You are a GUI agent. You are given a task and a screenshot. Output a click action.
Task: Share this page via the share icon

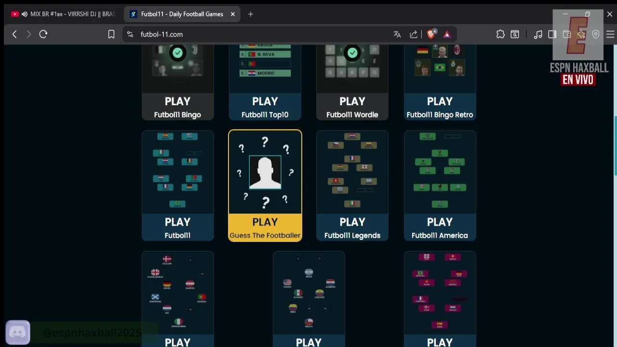(414, 34)
